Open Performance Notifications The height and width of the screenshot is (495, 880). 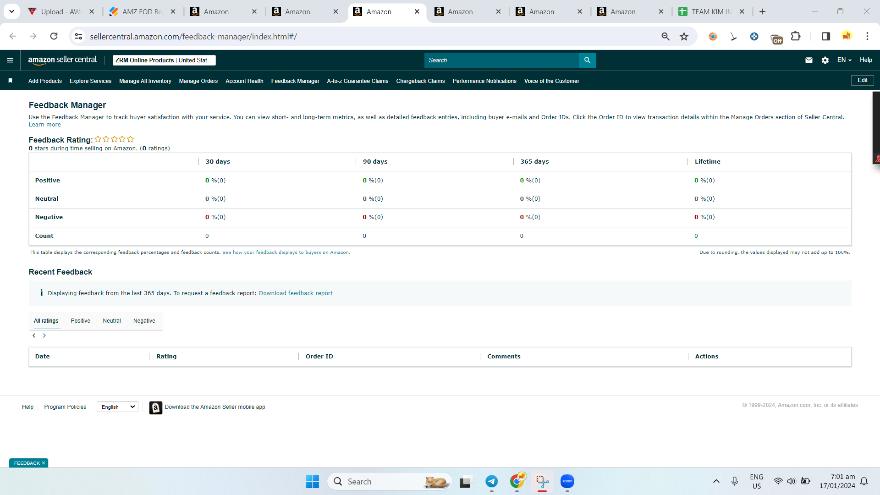point(484,81)
